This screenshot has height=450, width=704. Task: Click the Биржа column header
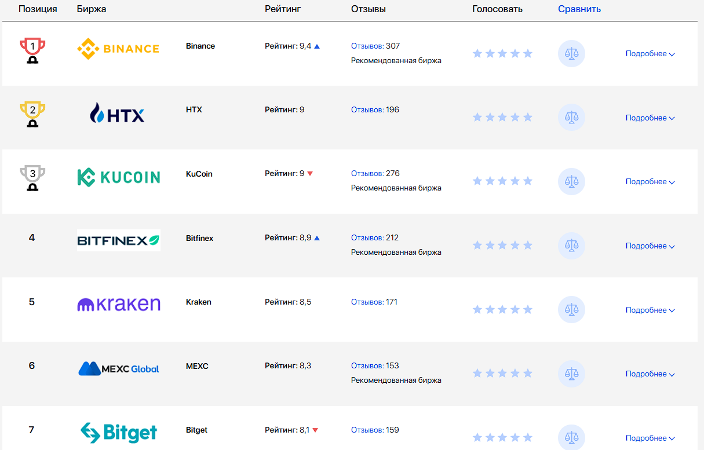(x=92, y=9)
